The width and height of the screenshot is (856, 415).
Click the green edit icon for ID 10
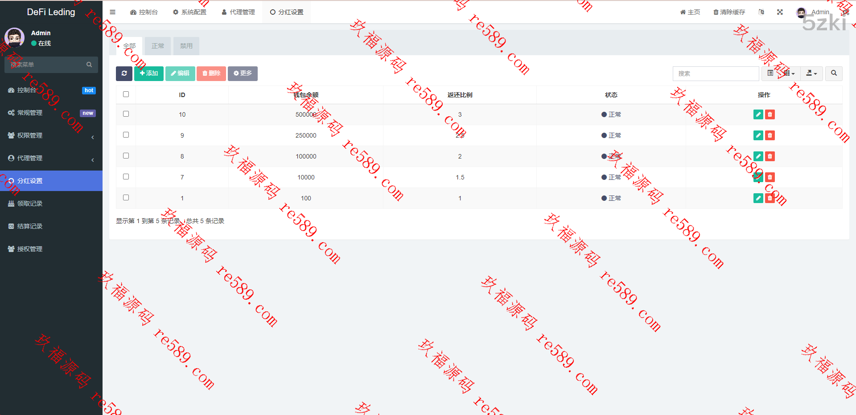pos(758,114)
